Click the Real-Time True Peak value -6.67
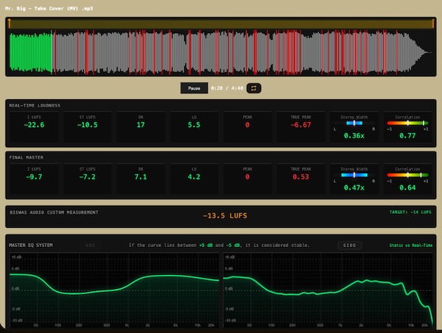This screenshot has height=333, width=442. point(301,125)
